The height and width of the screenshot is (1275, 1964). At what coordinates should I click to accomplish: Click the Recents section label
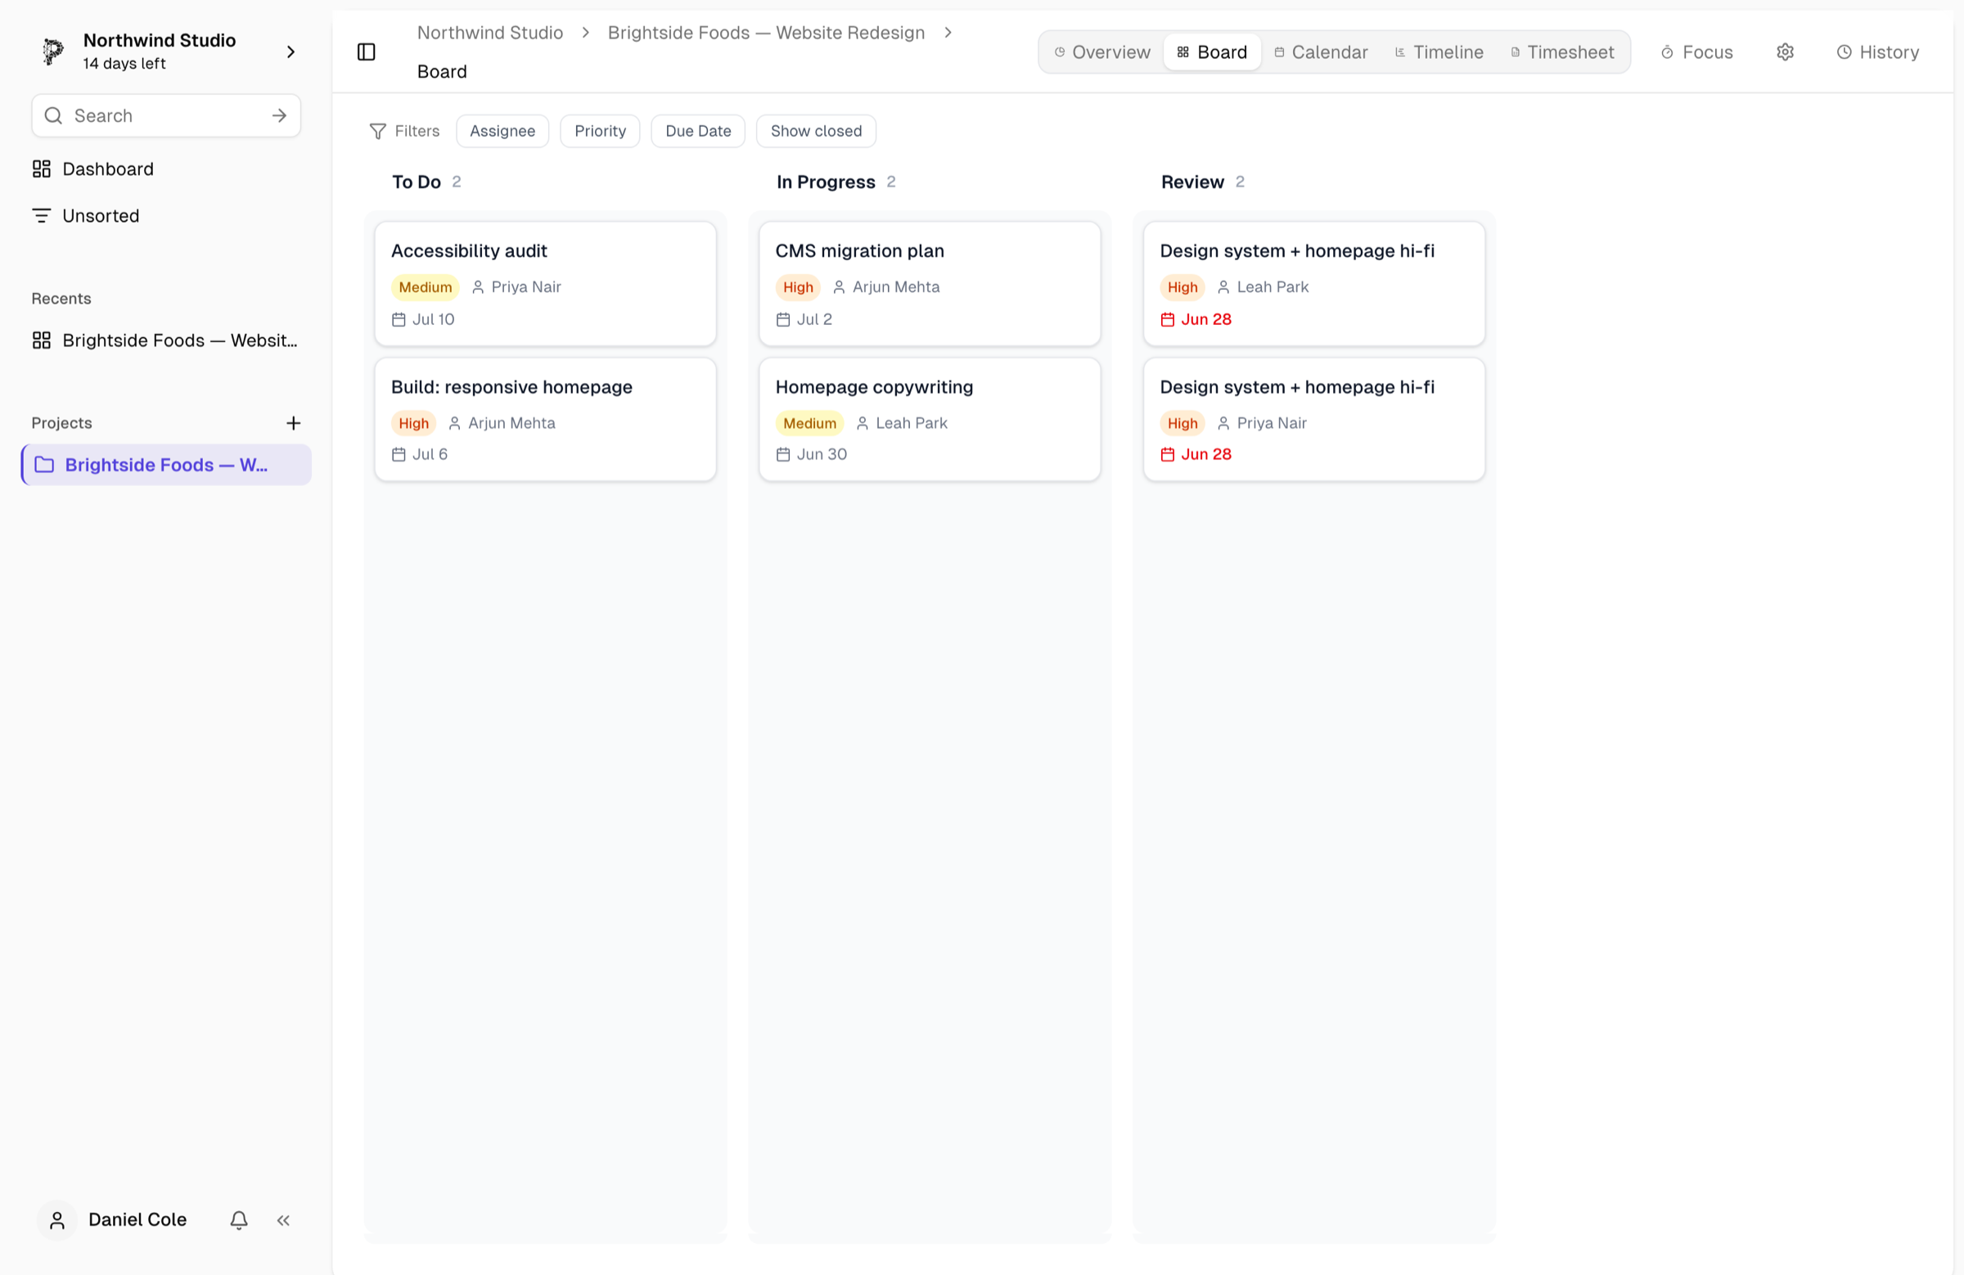[x=61, y=299]
